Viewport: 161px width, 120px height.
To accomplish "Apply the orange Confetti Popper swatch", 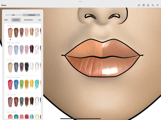I will (x=27, y=84).
